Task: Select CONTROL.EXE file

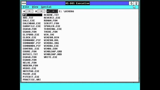Action: coord(31,49)
